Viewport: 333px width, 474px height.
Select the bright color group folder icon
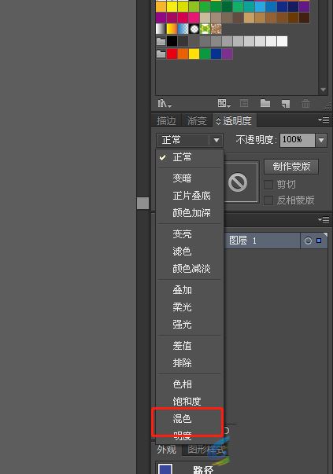coord(161,54)
